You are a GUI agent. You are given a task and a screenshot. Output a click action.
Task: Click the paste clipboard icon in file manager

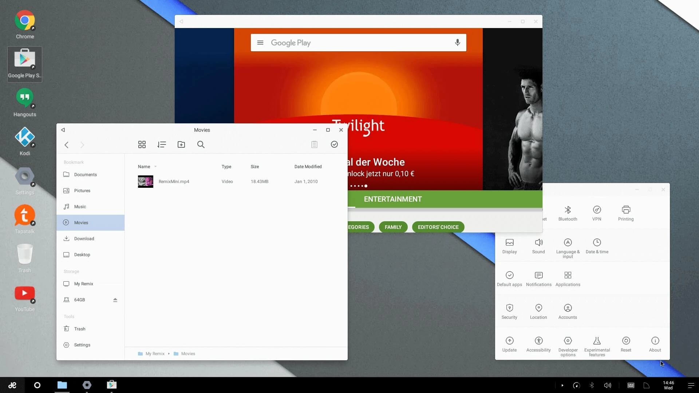coord(315,144)
